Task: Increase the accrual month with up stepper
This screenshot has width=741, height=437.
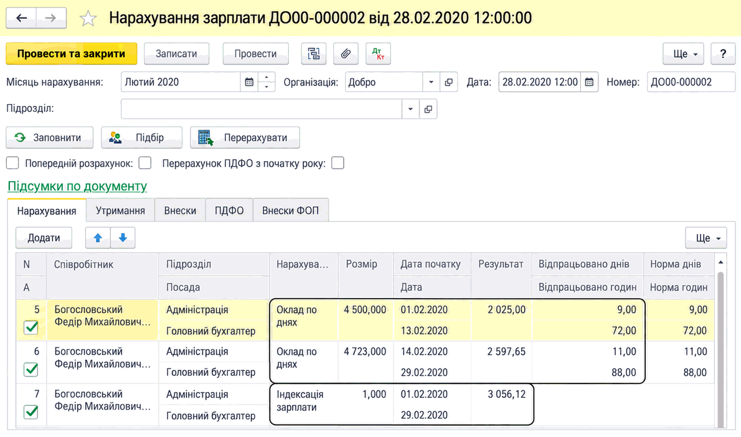Action: pos(267,77)
